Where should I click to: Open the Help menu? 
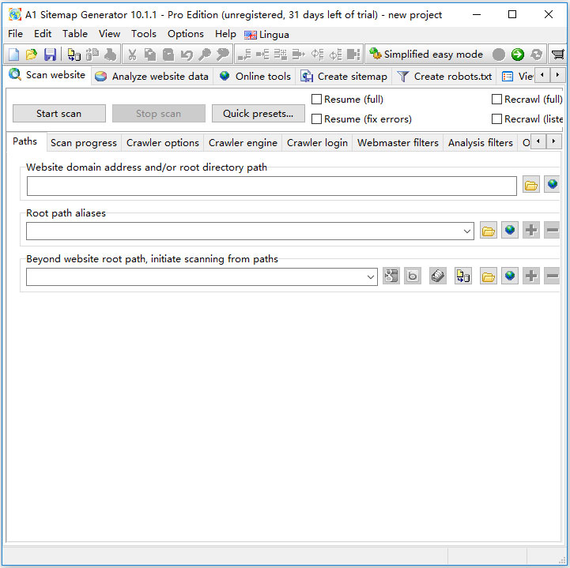(x=225, y=34)
